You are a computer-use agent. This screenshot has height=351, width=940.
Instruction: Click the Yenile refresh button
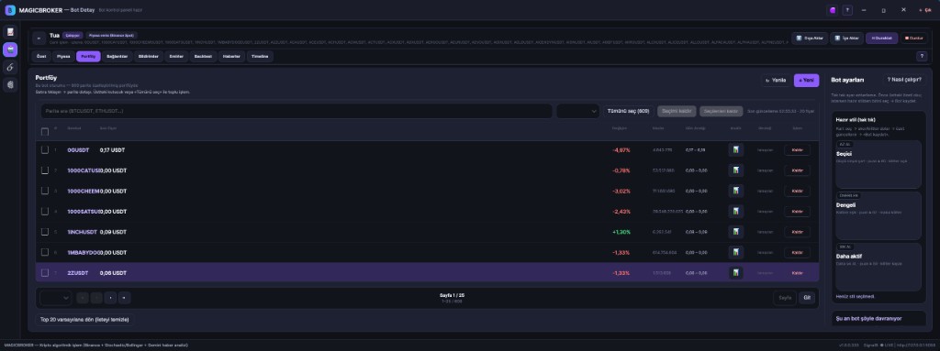(776, 80)
